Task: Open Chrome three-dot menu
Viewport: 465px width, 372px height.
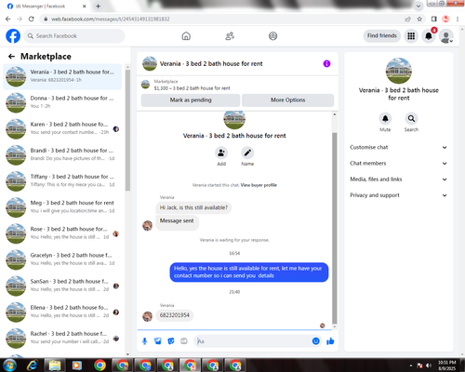Action: pyautogui.click(x=458, y=20)
